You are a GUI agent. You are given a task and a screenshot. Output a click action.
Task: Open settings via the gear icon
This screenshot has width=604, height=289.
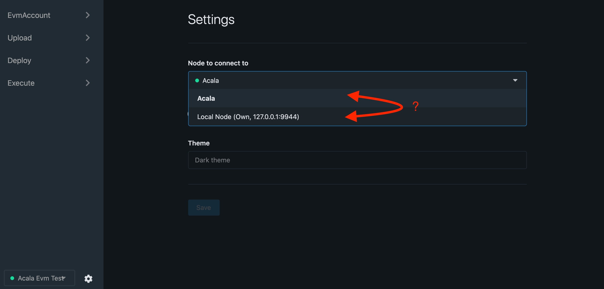coord(88,279)
